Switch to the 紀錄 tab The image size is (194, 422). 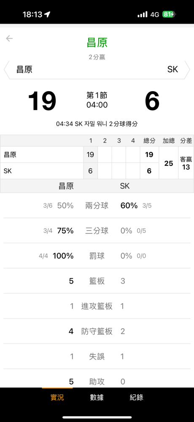tap(136, 397)
